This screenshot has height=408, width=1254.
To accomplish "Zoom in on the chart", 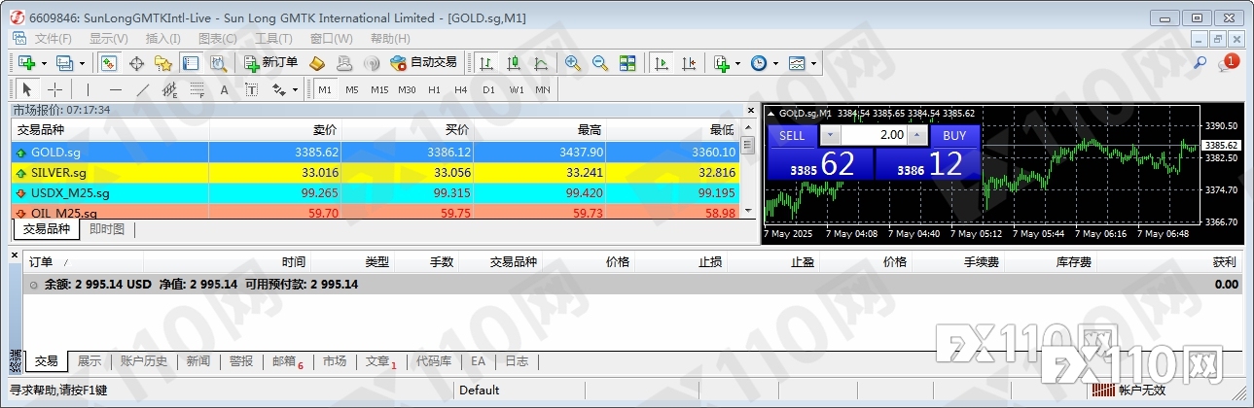I will point(573,63).
